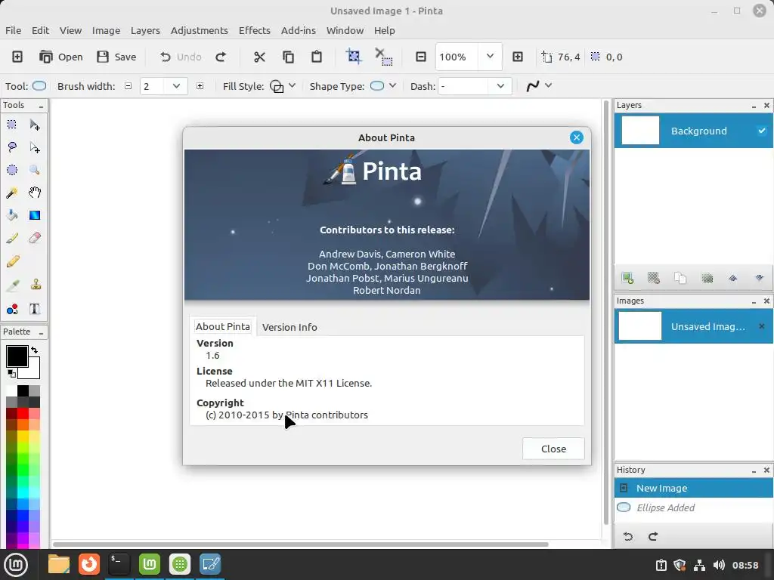Select the Ellipse Select tool
Image resolution: width=774 pixels, height=580 pixels.
coord(12,170)
